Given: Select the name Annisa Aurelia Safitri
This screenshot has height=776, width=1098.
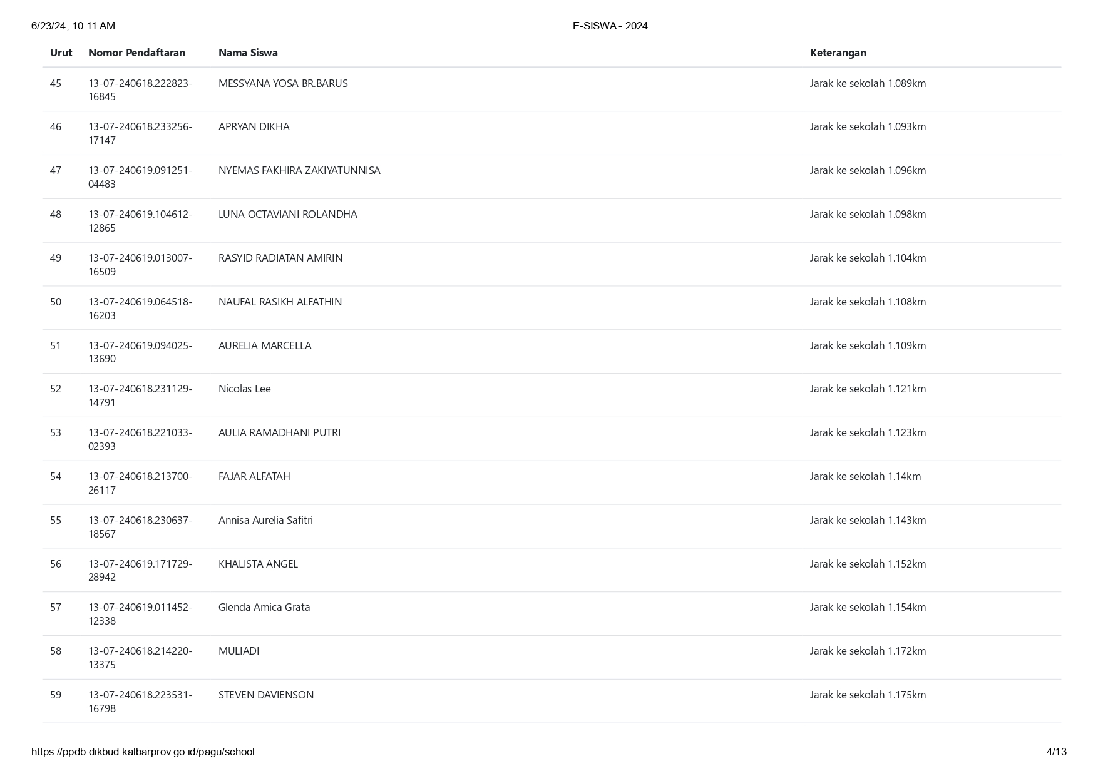Looking at the screenshot, I should click(265, 520).
